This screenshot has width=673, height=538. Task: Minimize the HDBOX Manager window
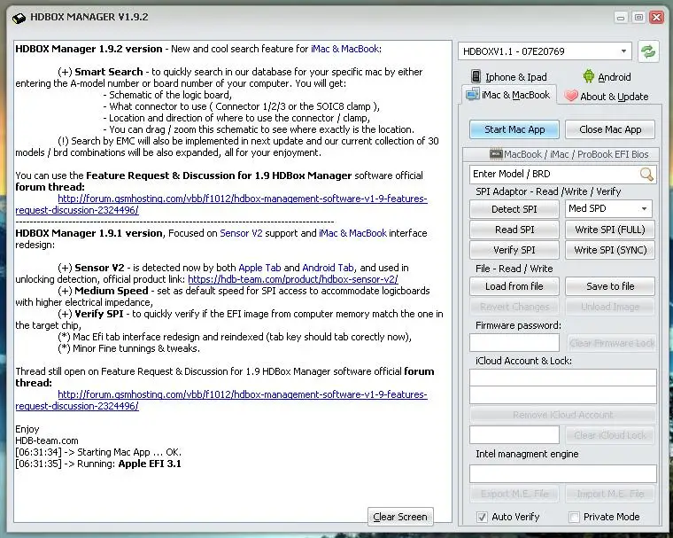[x=621, y=18]
